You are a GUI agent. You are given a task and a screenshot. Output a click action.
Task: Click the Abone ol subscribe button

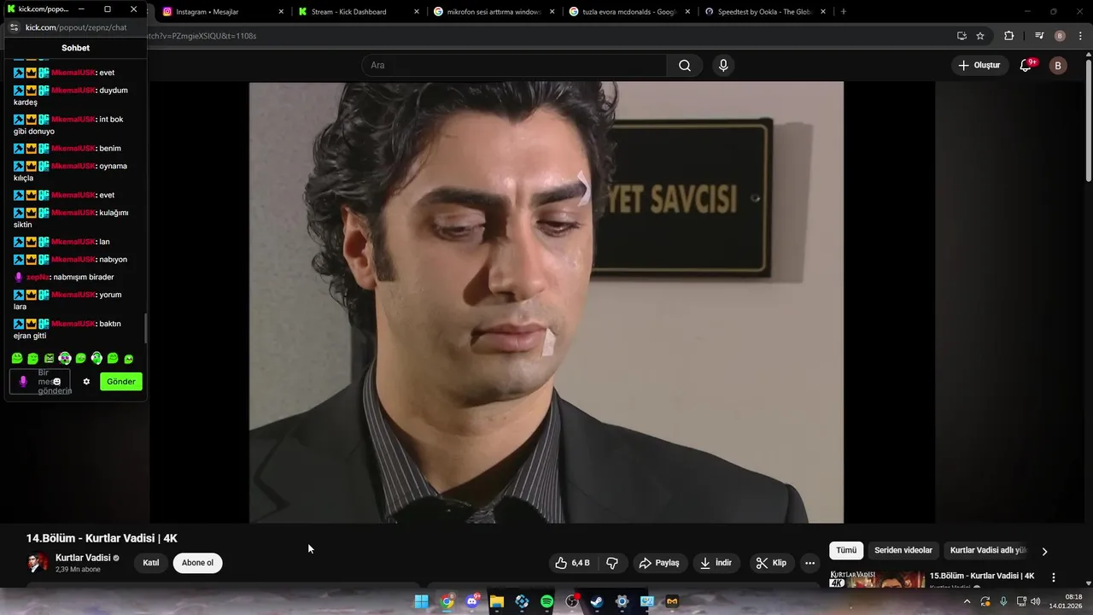click(x=197, y=563)
